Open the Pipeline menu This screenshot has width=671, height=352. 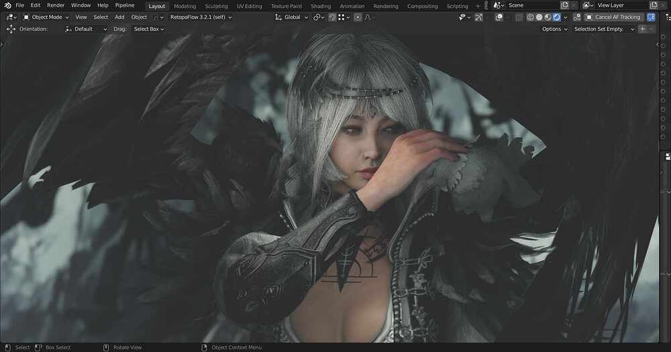(125, 5)
